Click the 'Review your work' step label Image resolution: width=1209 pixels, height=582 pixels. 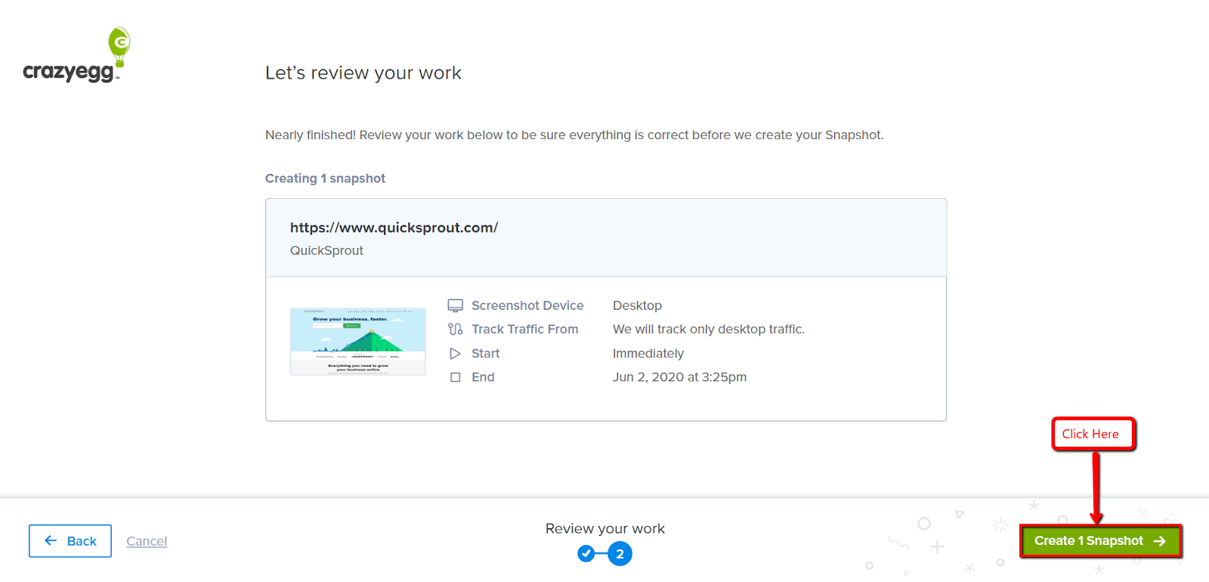605,529
